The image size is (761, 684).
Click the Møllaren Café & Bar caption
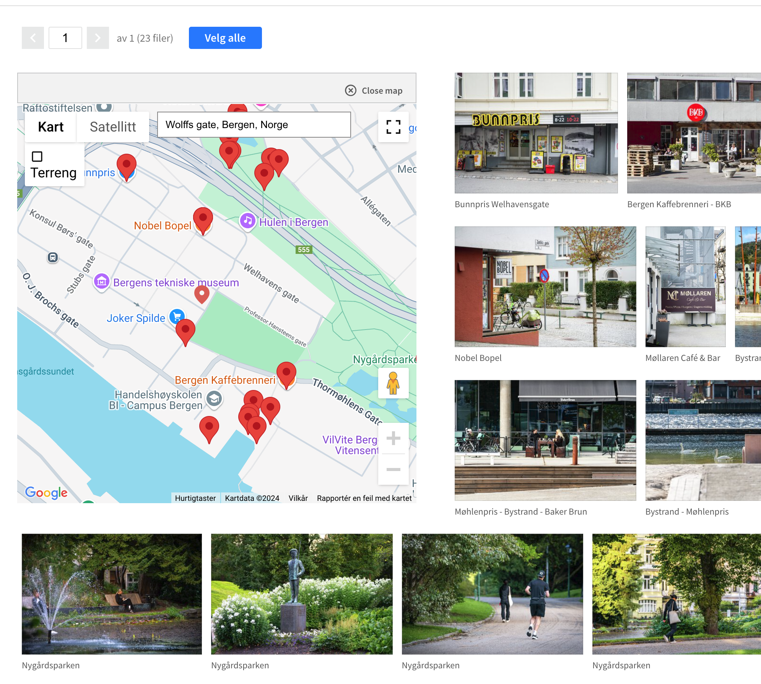click(683, 358)
